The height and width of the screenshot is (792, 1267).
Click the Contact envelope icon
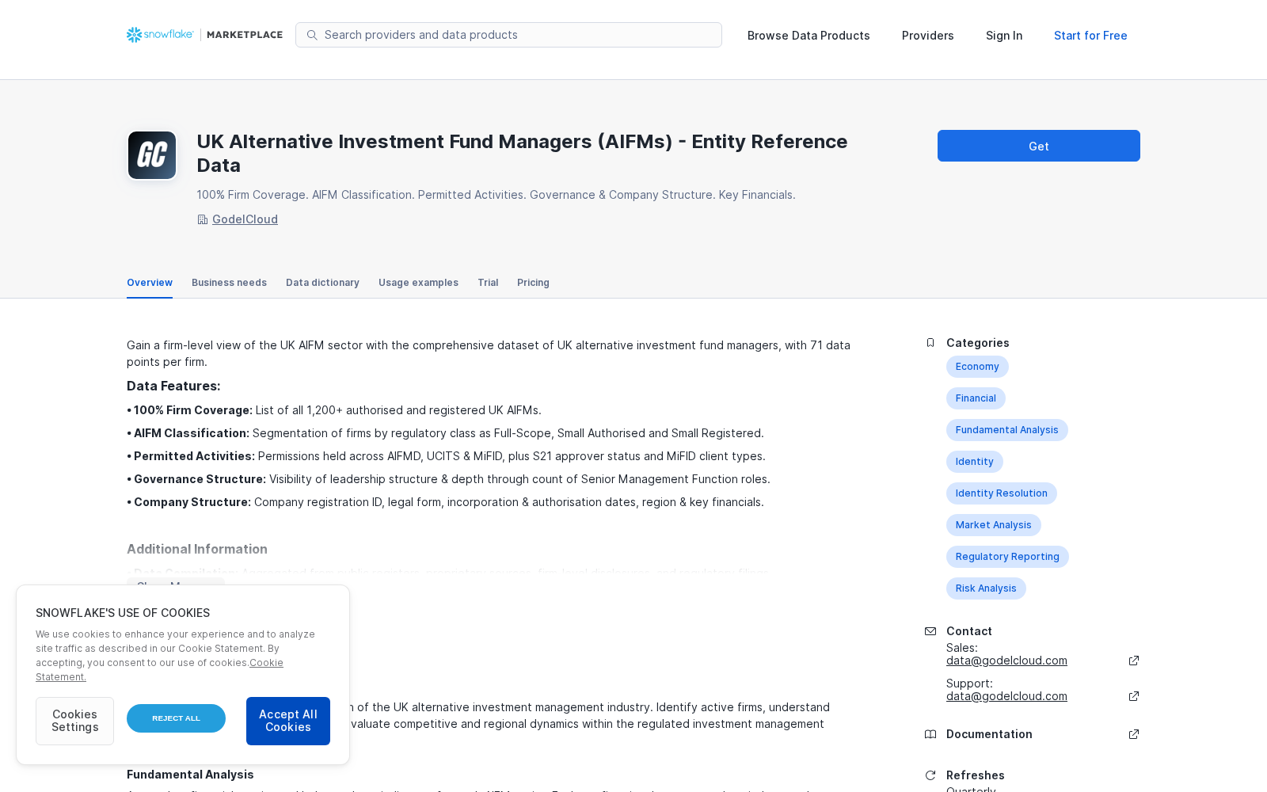tap(930, 631)
